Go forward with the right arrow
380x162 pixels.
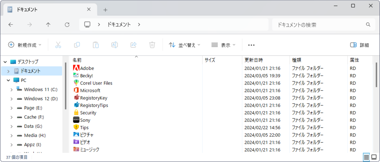pos(30,25)
